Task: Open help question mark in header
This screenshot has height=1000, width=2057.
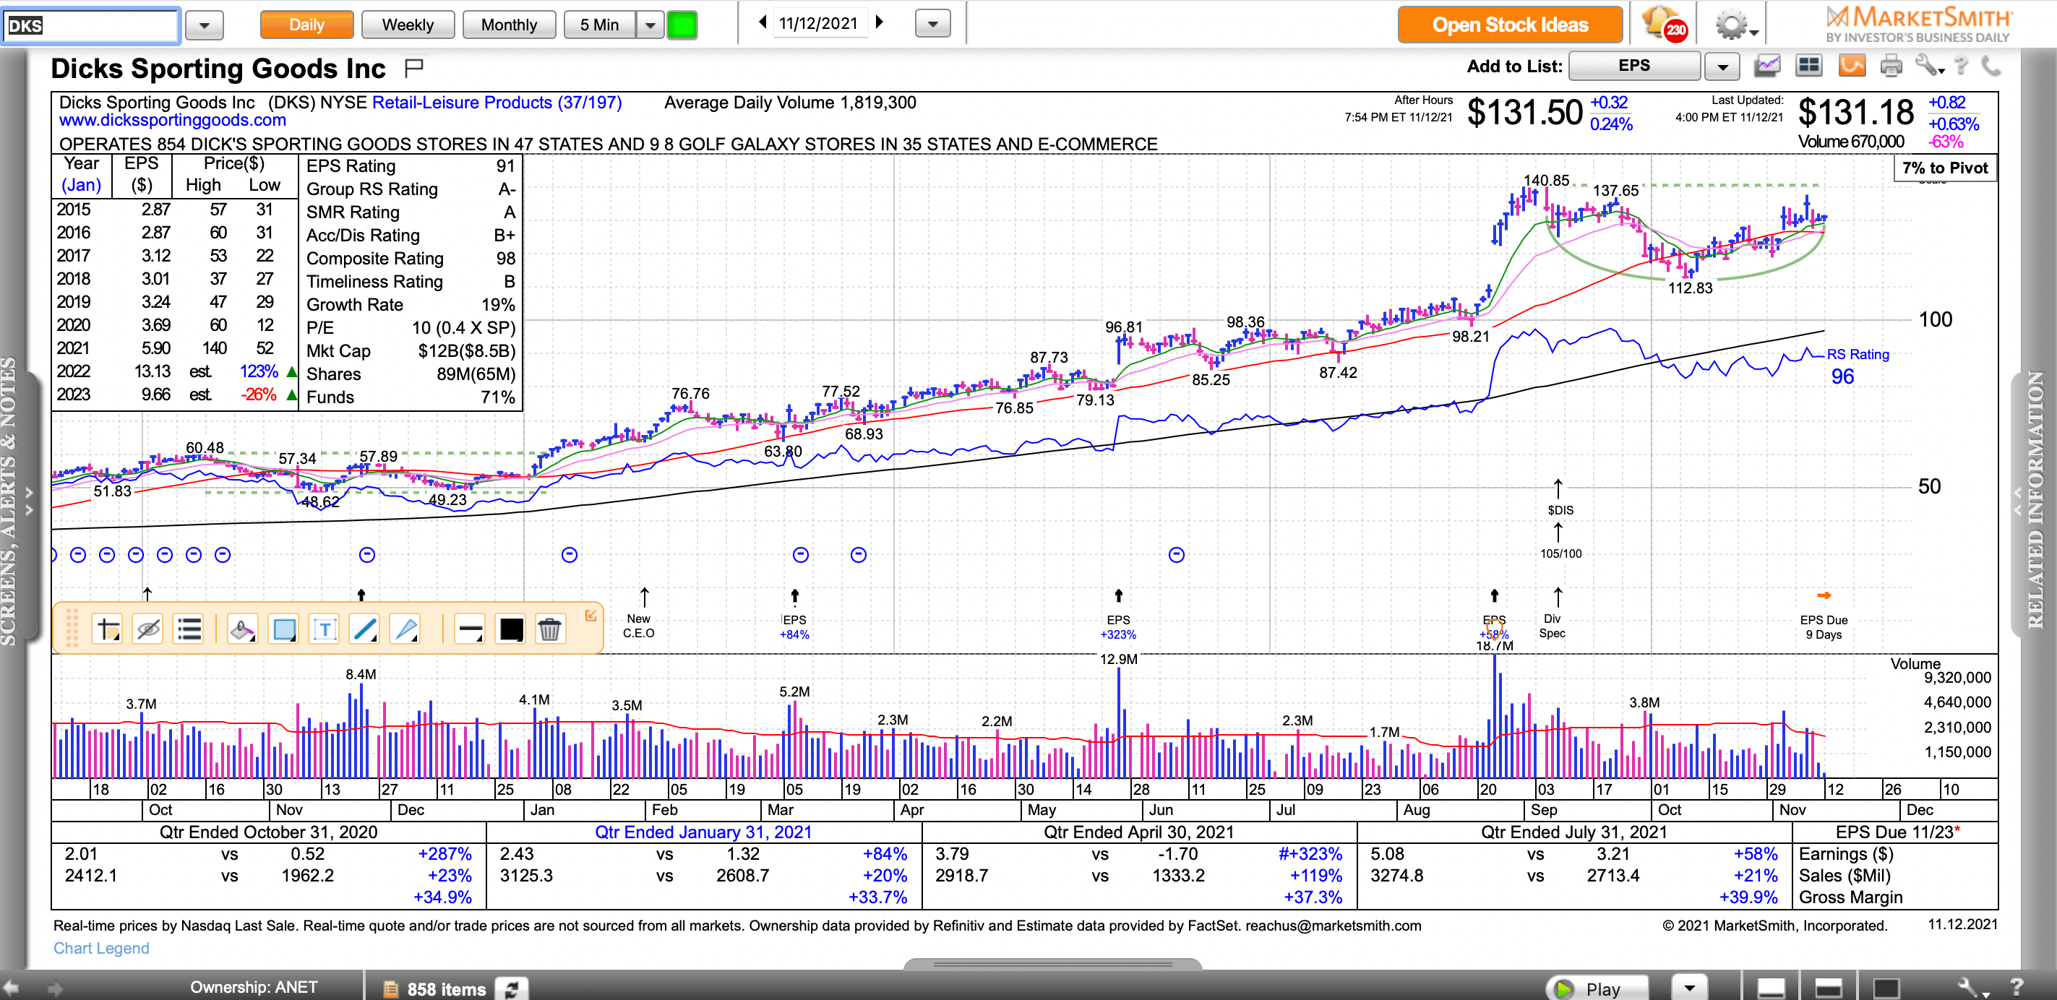Action: click(1960, 66)
